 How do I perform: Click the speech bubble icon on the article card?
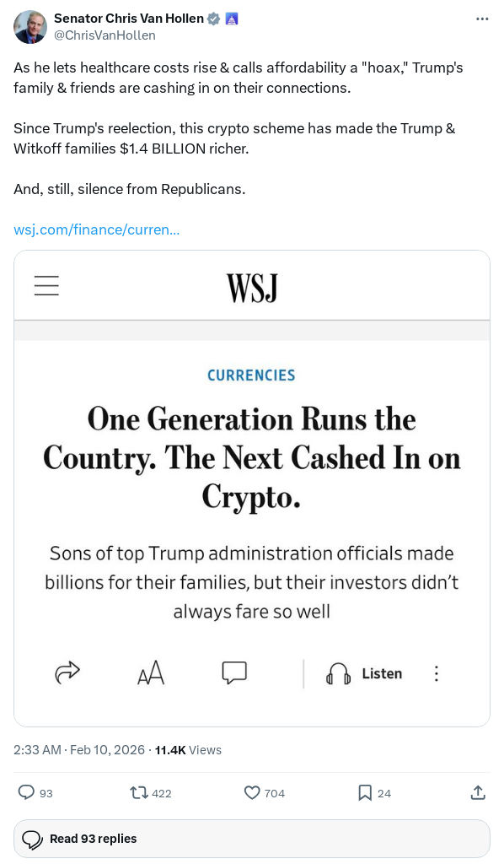[x=233, y=672]
